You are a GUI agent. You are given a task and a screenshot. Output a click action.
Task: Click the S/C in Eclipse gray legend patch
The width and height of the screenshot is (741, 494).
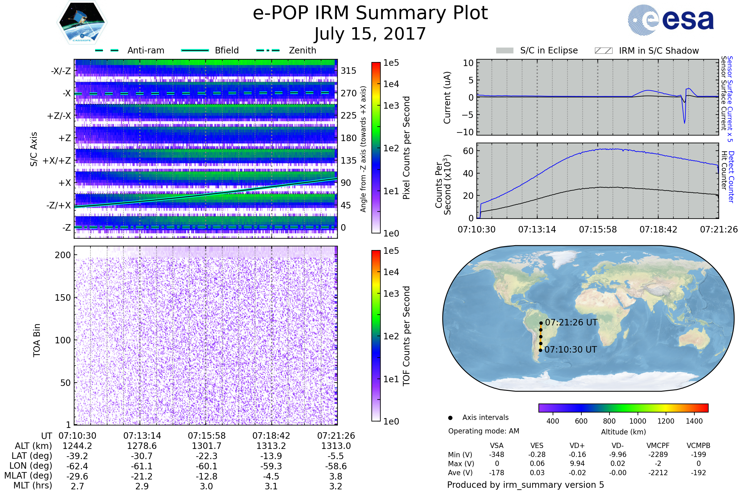(505, 51)
